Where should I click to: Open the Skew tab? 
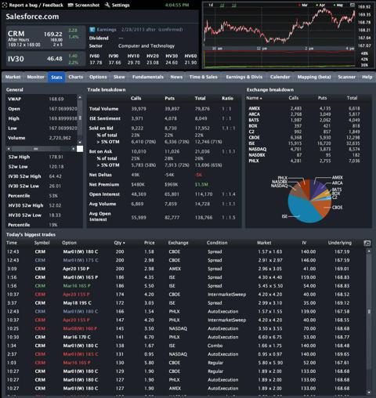[119, 77]
